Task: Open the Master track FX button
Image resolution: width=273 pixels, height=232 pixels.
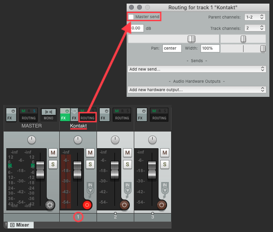Action: tap(11, 118)
